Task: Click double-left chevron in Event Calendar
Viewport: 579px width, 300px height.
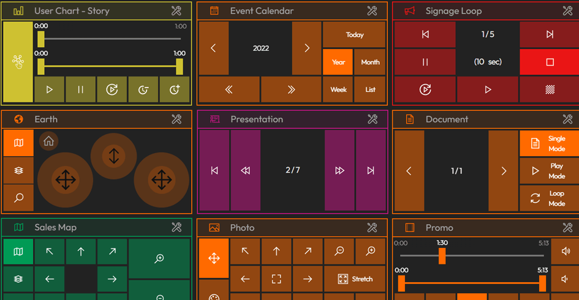Action: (x=229, y=89)
